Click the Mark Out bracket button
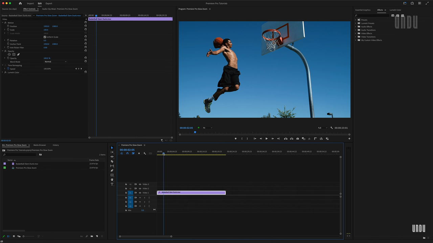Viewport: 433px width, 243px height. coord(247,139)
